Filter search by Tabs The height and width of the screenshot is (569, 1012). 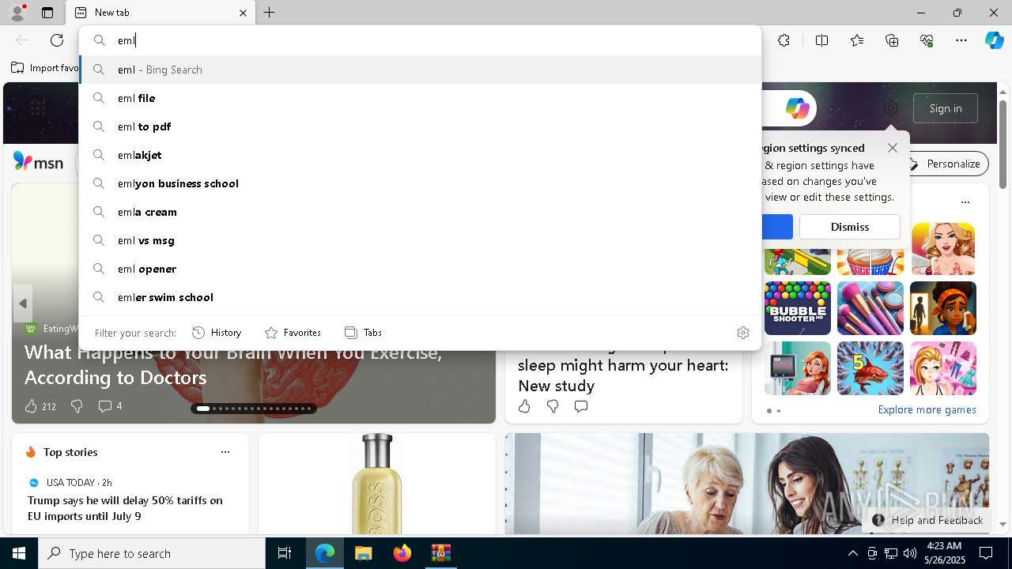(363, 333)
